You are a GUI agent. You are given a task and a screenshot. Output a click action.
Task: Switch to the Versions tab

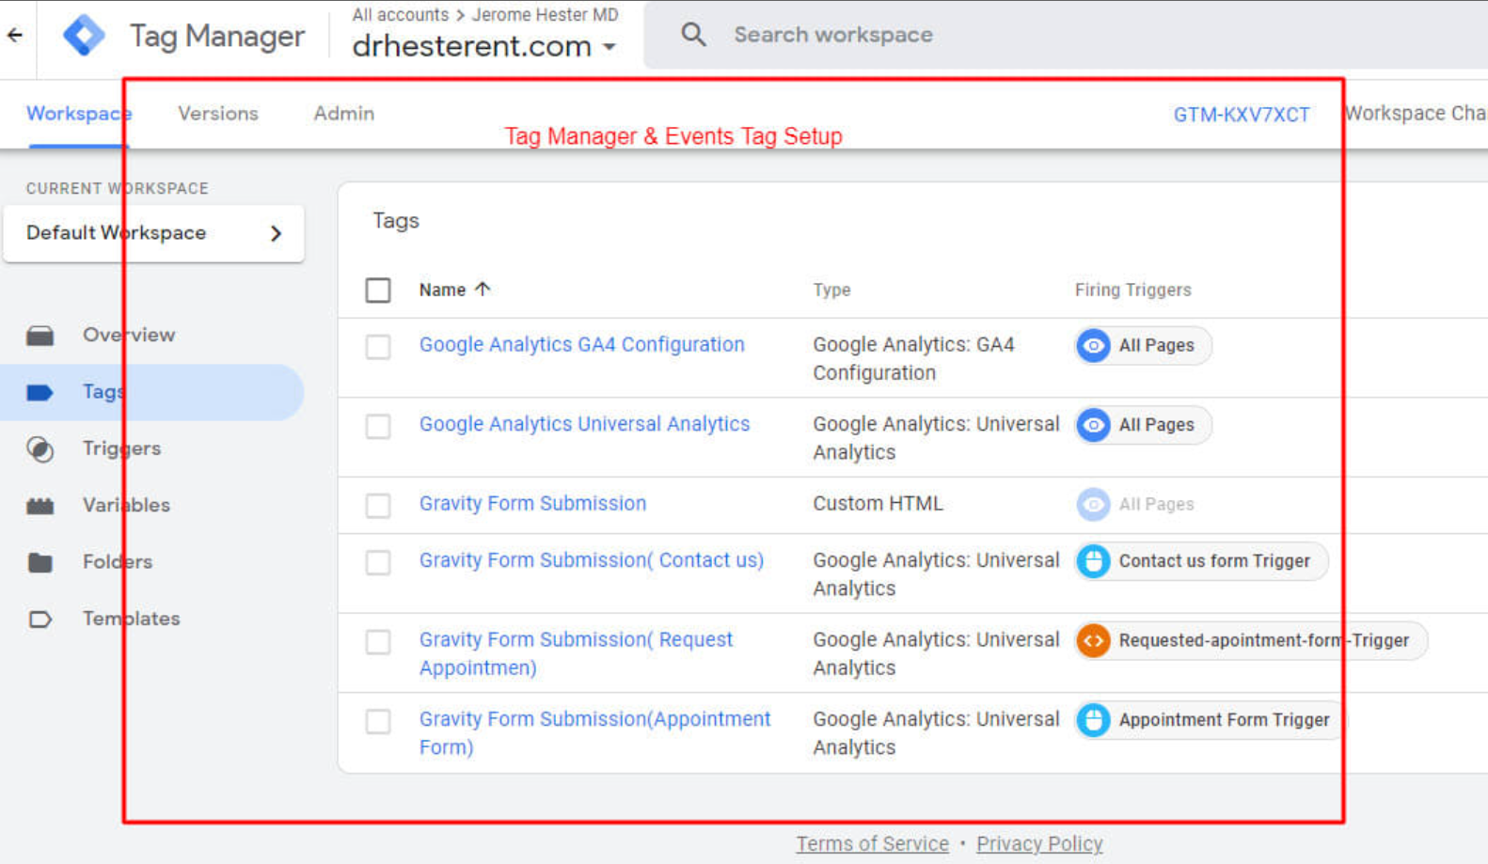point(217,114)
